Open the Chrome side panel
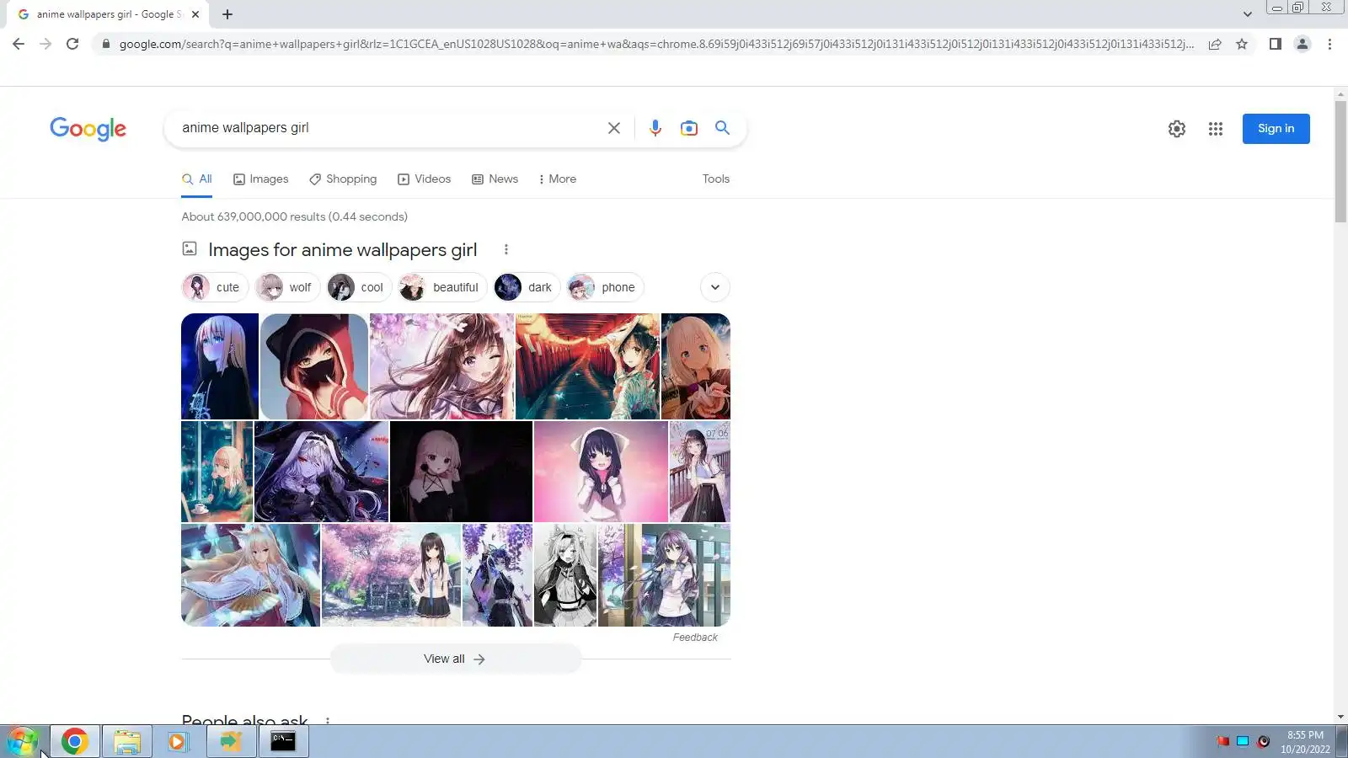The width and height of the screenshot is (1348, 758). click(x=1276, y=44)
